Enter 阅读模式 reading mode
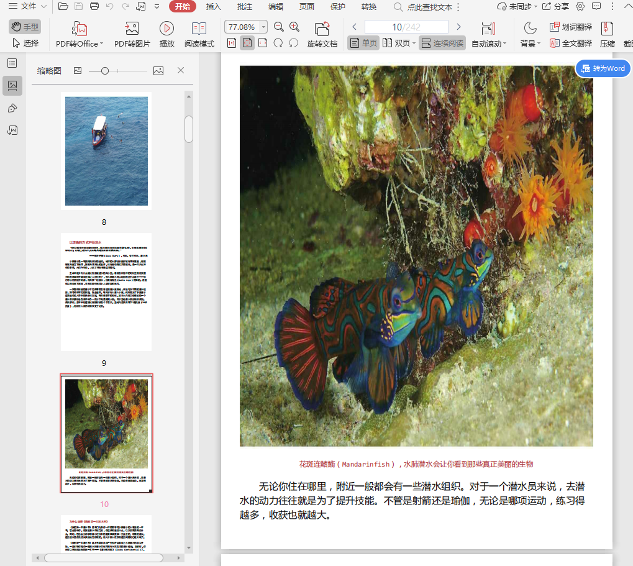633x566 pixels. pyautogui.click(x=199, y=29)
